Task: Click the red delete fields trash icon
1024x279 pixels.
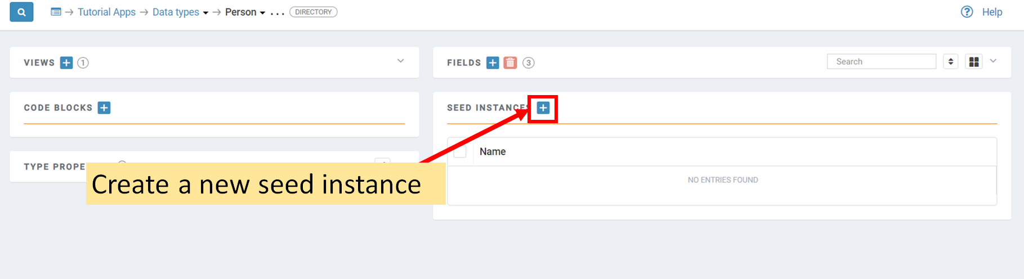Action: (x=510, y=62)
